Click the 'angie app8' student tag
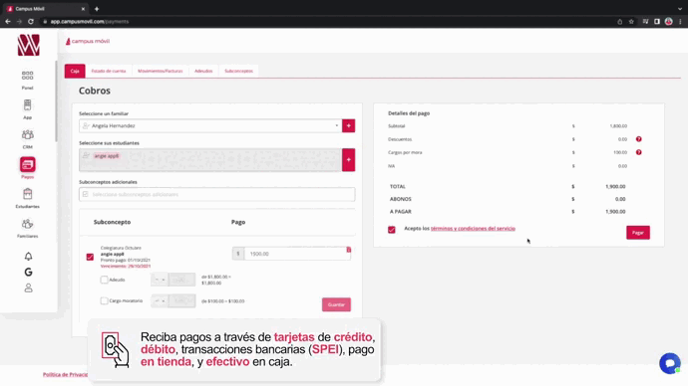Screen dimensions: 688x386 [106, 156]
